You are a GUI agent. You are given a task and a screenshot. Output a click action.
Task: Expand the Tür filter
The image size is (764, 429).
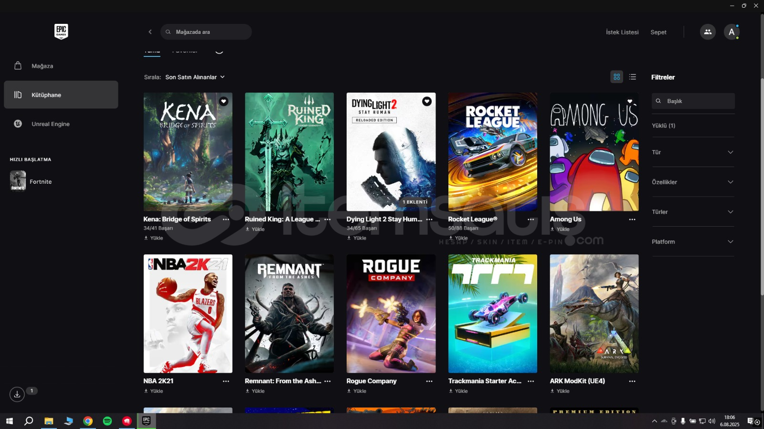pyautogui.click(x=693, y=152)
